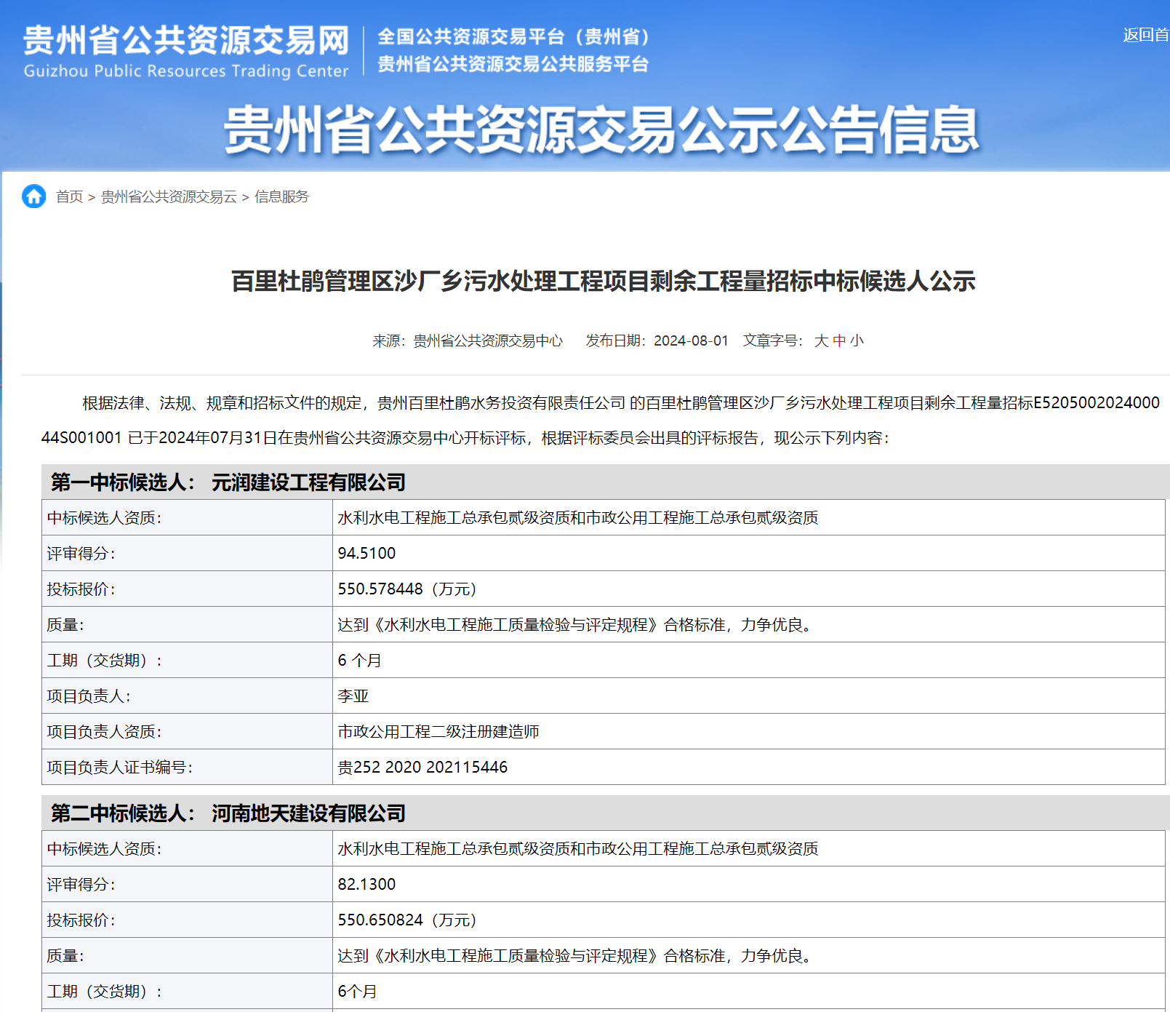Click the 贵州省公共资源交易公共服务平台 header text
The image size is (1170, 1012).
(513, 64)
